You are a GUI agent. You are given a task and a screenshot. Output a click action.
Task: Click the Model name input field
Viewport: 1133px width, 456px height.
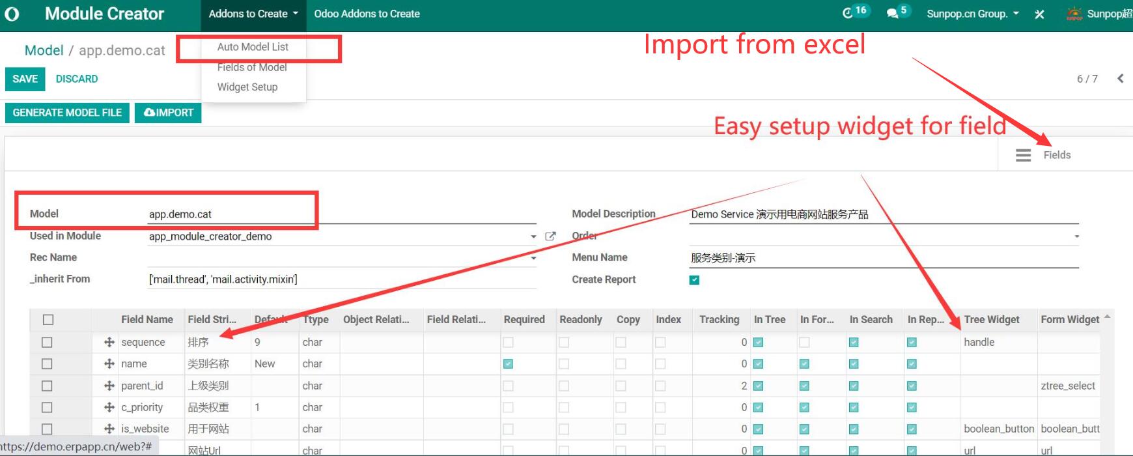click(x=228, y=214)
